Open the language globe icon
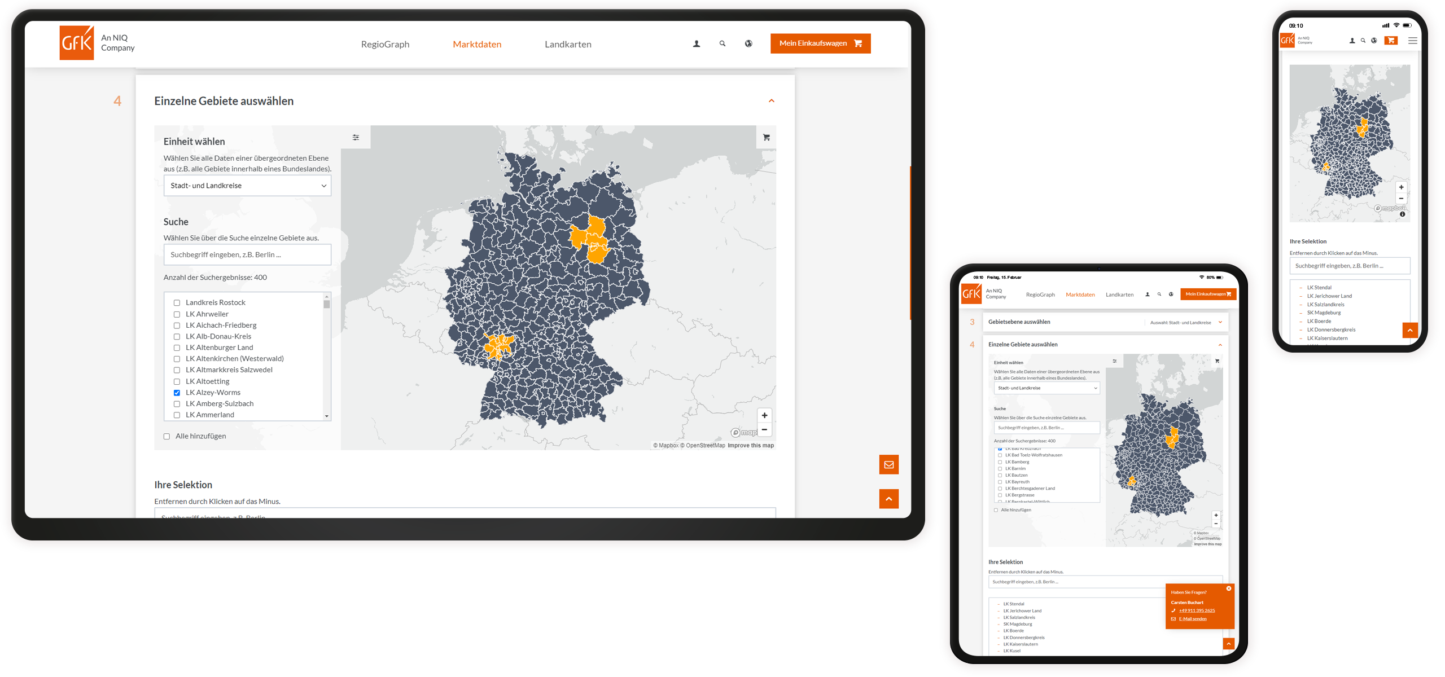 (x=748, y=43)
